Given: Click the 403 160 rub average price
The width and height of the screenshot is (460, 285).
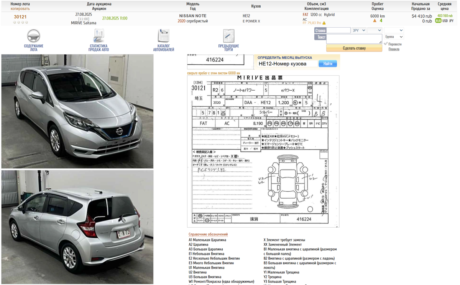Looking at the screenshot, I should 445,16.
